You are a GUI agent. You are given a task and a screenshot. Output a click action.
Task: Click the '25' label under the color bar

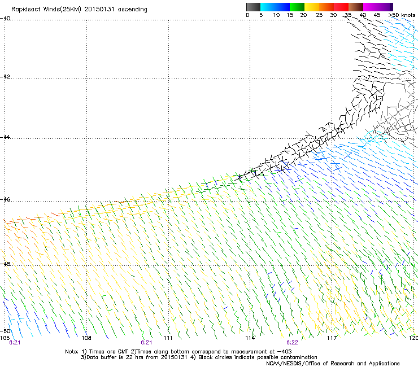click(x=319, y=15)
